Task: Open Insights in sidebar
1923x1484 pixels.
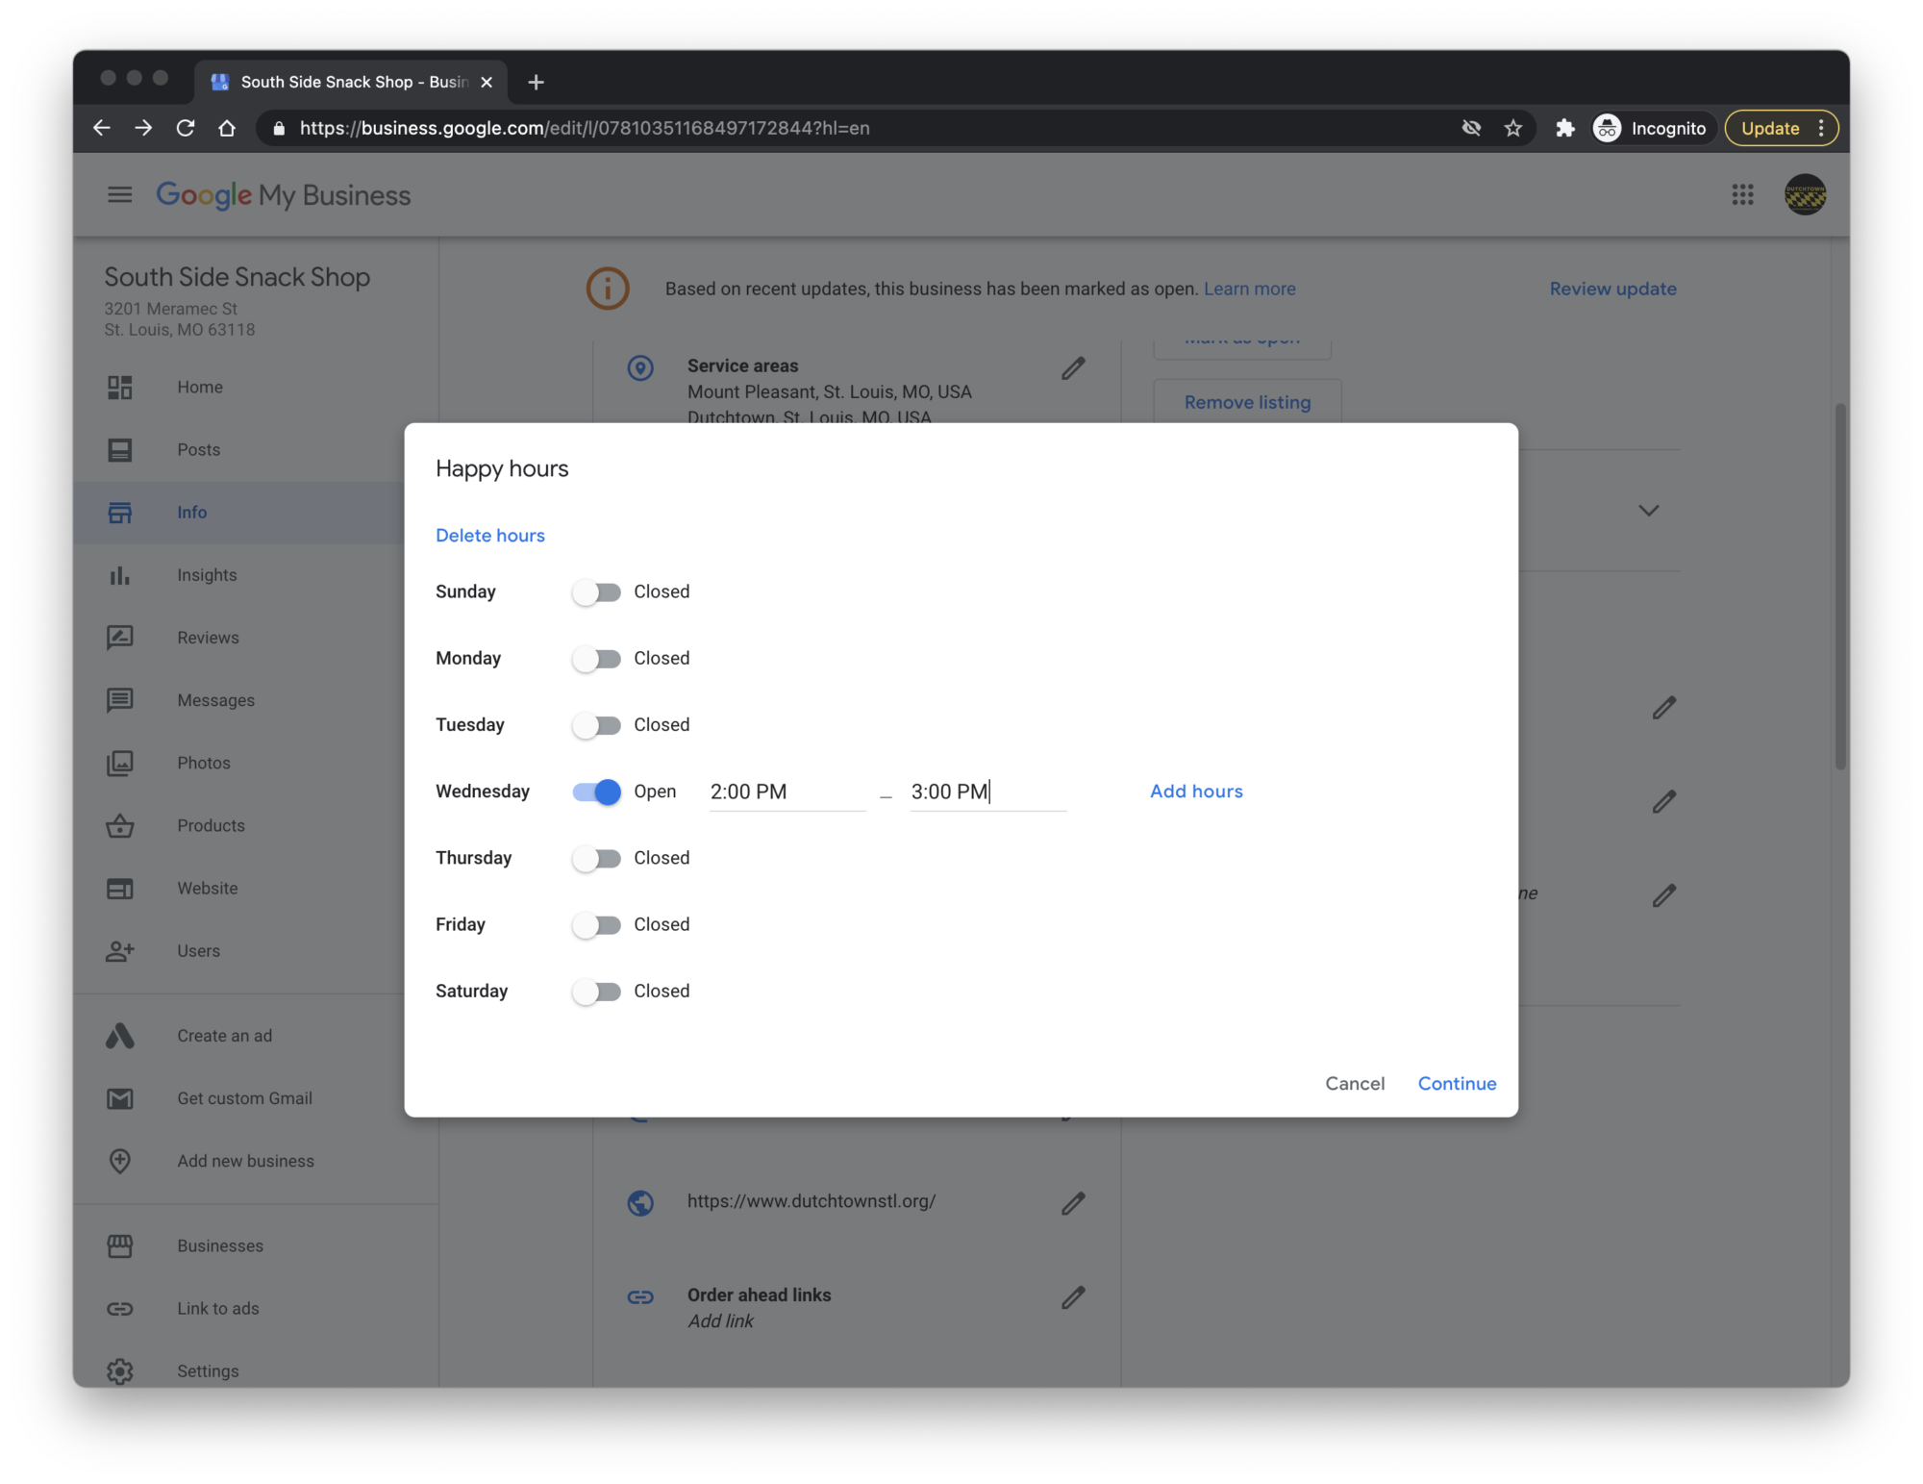Action: coord(207,575)
